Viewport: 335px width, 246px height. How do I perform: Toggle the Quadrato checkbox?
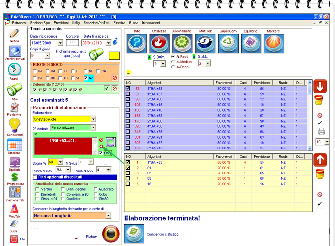tap(96, 189)
